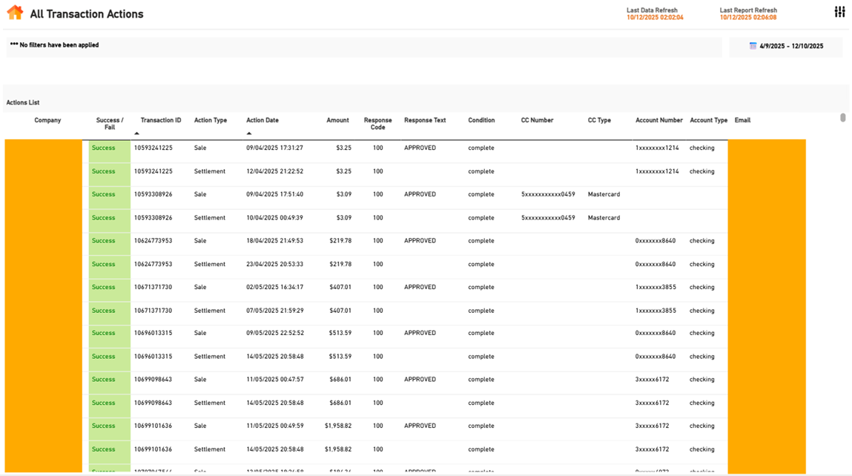Select Transaction ID 10671371730 in the Settlement row
The height and width of the screenshot is (476, 852).
[153, 311]
